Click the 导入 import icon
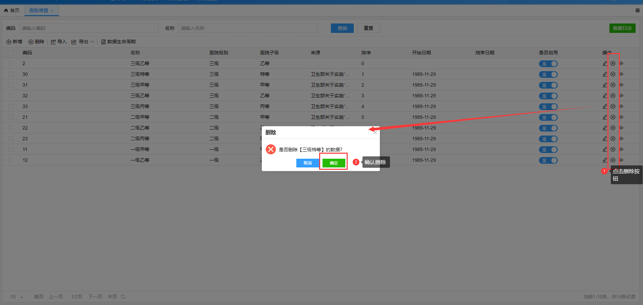 pyautogui.click(x=53, y=42)
